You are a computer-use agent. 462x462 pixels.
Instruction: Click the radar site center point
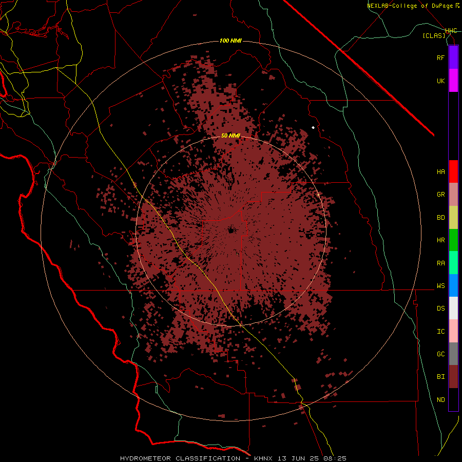pos(231,230)
